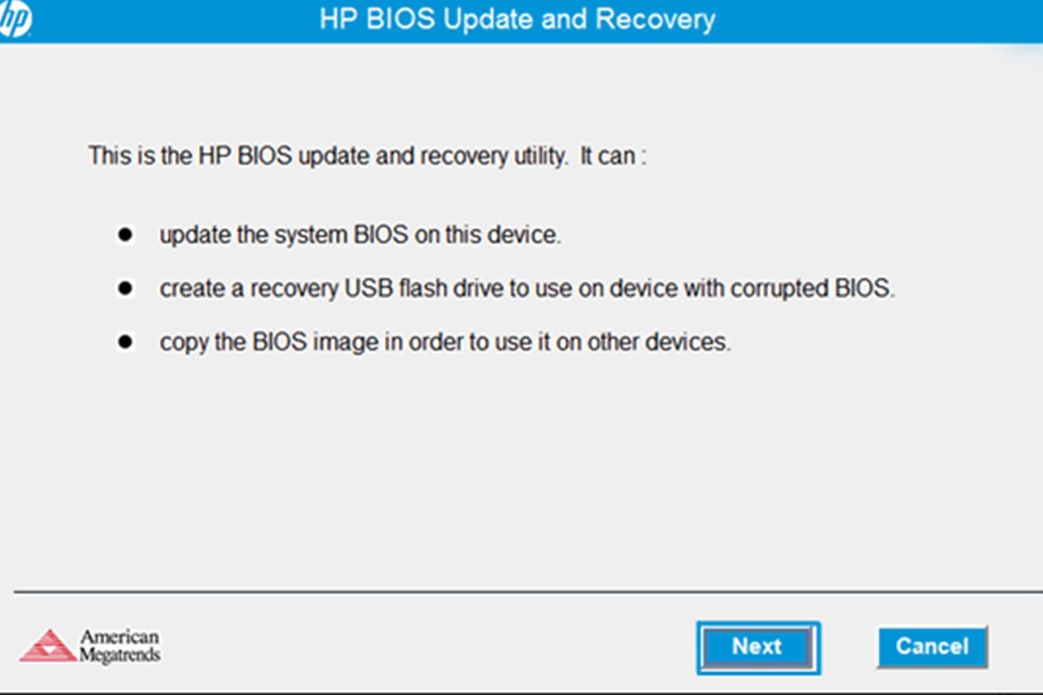The image size is (1043, 695).
Task: Select the 'update the system BIOS' line
Action: pos(360,235)
